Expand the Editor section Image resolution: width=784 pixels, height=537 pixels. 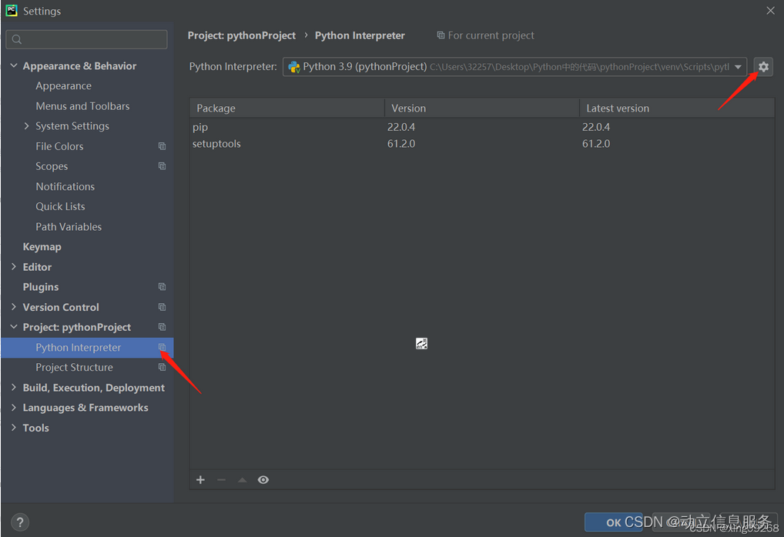click(x=14, y=267)
